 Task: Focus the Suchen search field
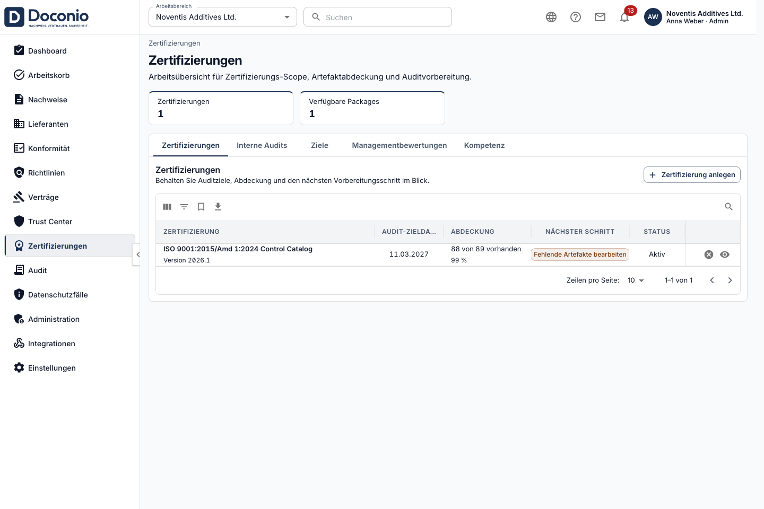click(378, 17)
